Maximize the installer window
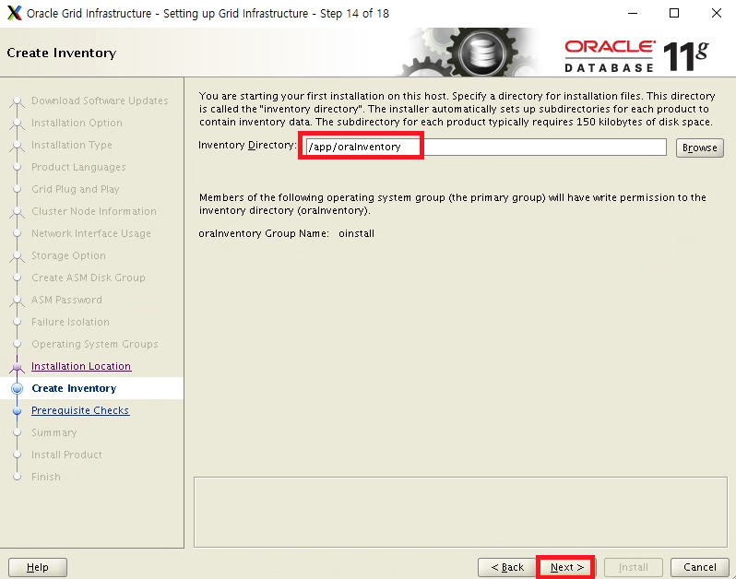Viewport: 736px width, 579px height. (x=674, y=13)
